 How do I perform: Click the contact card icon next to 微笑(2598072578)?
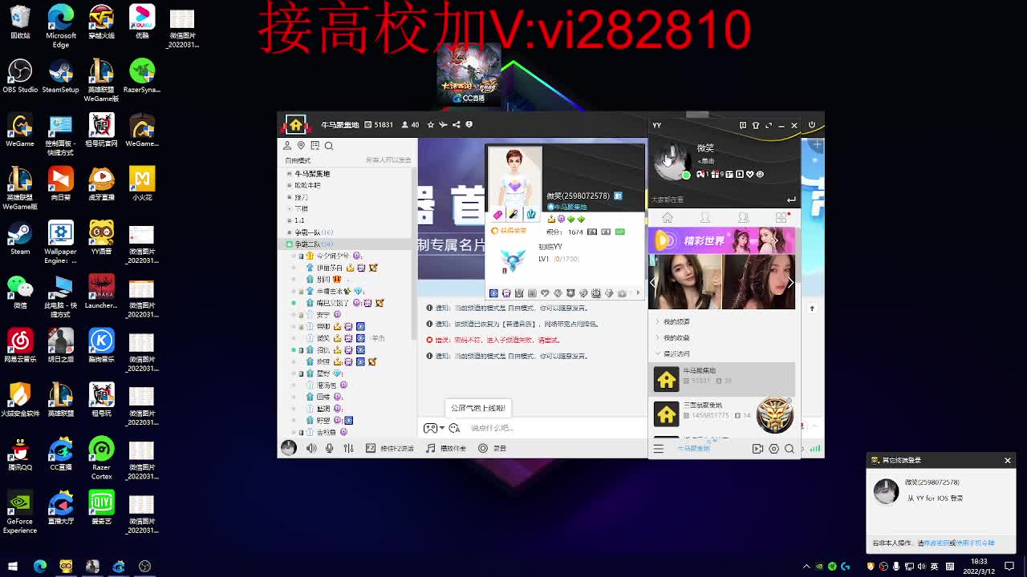tap(618, 196)
